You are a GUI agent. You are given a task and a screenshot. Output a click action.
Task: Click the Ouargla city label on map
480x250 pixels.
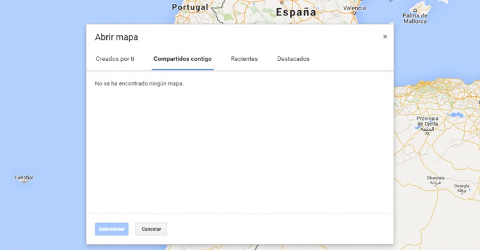tap(461, 188)
